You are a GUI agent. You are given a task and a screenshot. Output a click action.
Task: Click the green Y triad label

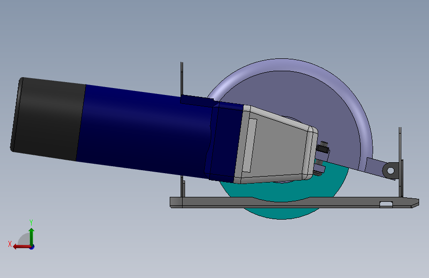tap(31, 222)
